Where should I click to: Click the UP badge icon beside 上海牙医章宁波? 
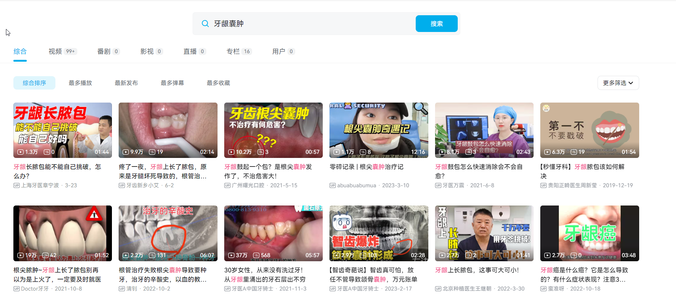(16, 185)
